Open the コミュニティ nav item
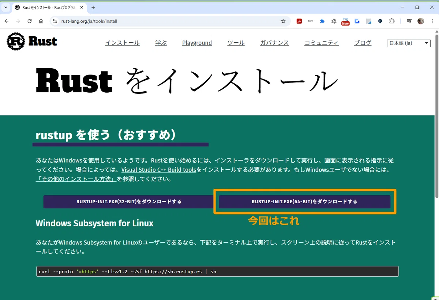Image resolution: width=439 pixels, height=300 pixels. tap(322, 43)
